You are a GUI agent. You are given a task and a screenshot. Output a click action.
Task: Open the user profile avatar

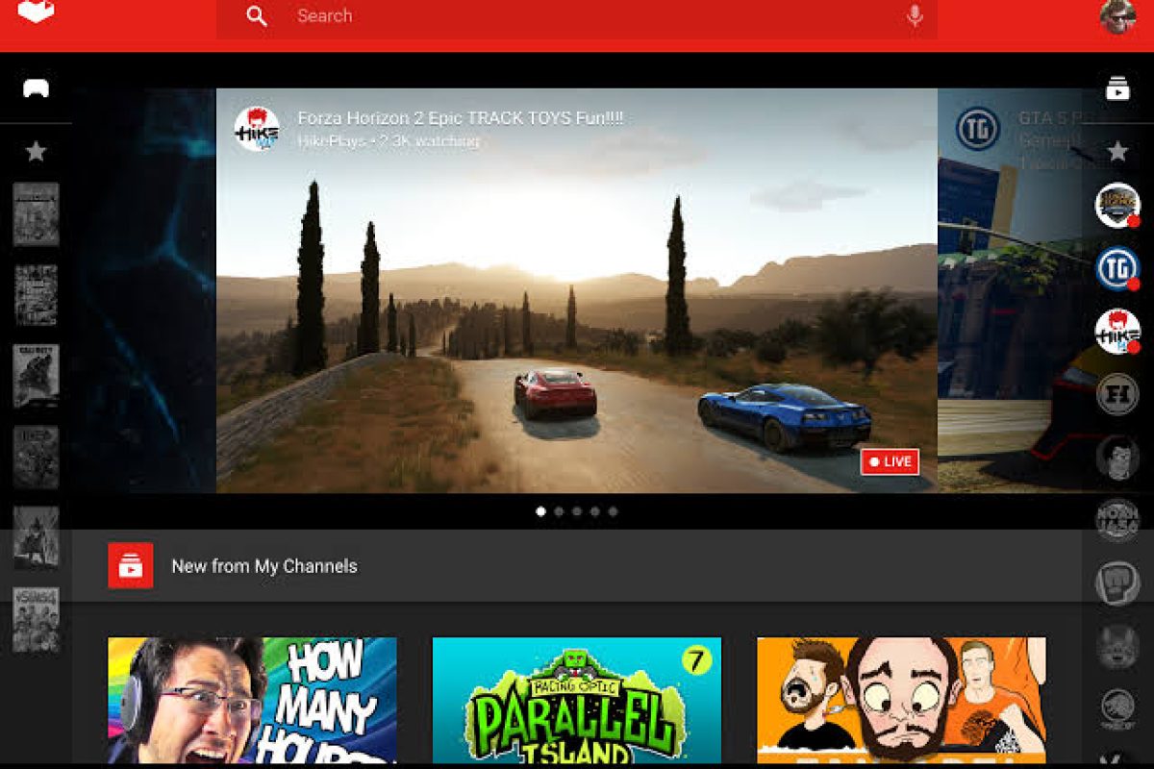tap(1117, 15)
